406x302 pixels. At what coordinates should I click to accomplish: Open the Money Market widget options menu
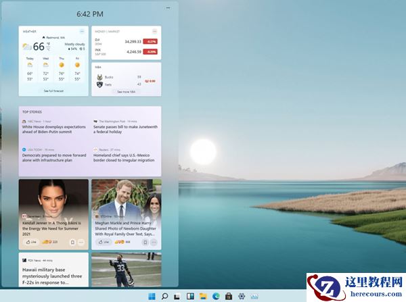pyautogui.click(x=154, y=31)
